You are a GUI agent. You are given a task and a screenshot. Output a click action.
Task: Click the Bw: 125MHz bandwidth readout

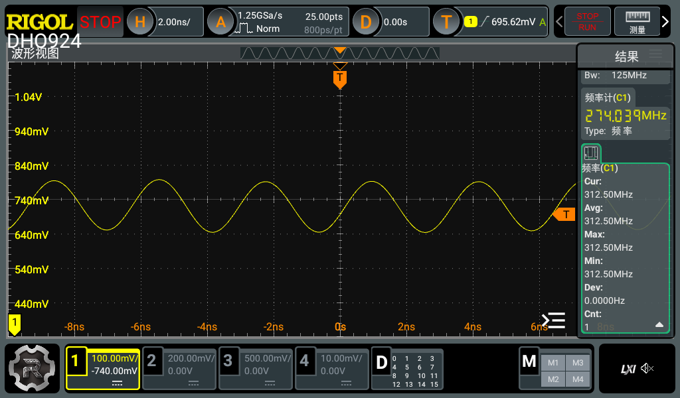click(x=616, y=76)
